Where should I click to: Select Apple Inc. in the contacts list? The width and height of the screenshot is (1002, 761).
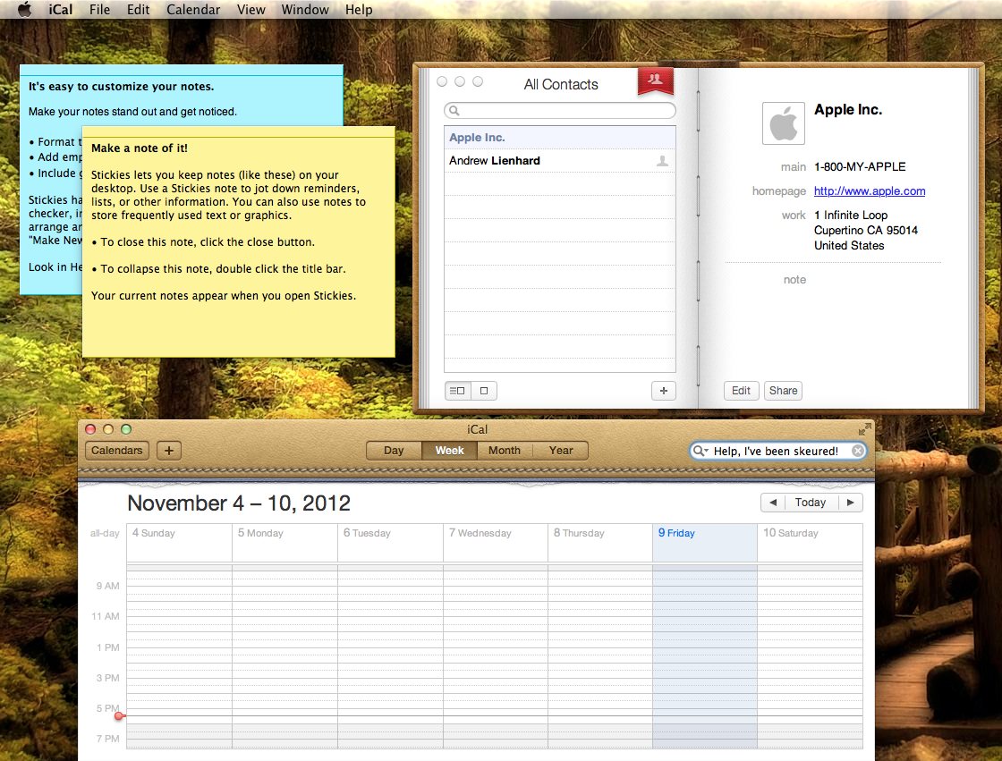tap(560, 138)
